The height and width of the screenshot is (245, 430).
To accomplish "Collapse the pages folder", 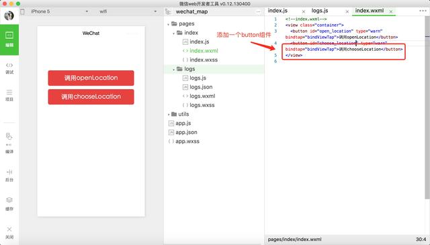I will [x=168, y=24].
